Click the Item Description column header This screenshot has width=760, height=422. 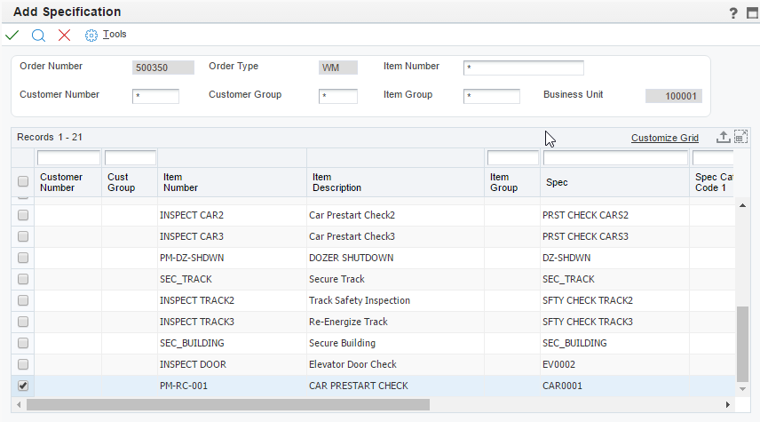(x=336, y=182)
